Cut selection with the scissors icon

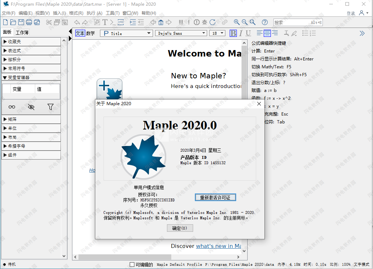[x=49, y=22]
